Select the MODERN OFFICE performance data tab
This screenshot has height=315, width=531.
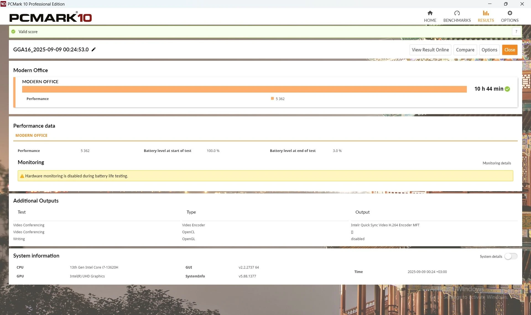pyautogui.click(x=31, y=135)
